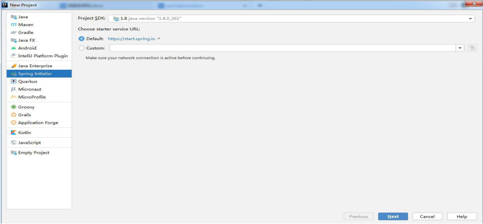Click the Android robot icon
Viewport: 483px width, 224px height.
[x=13, y=48]
